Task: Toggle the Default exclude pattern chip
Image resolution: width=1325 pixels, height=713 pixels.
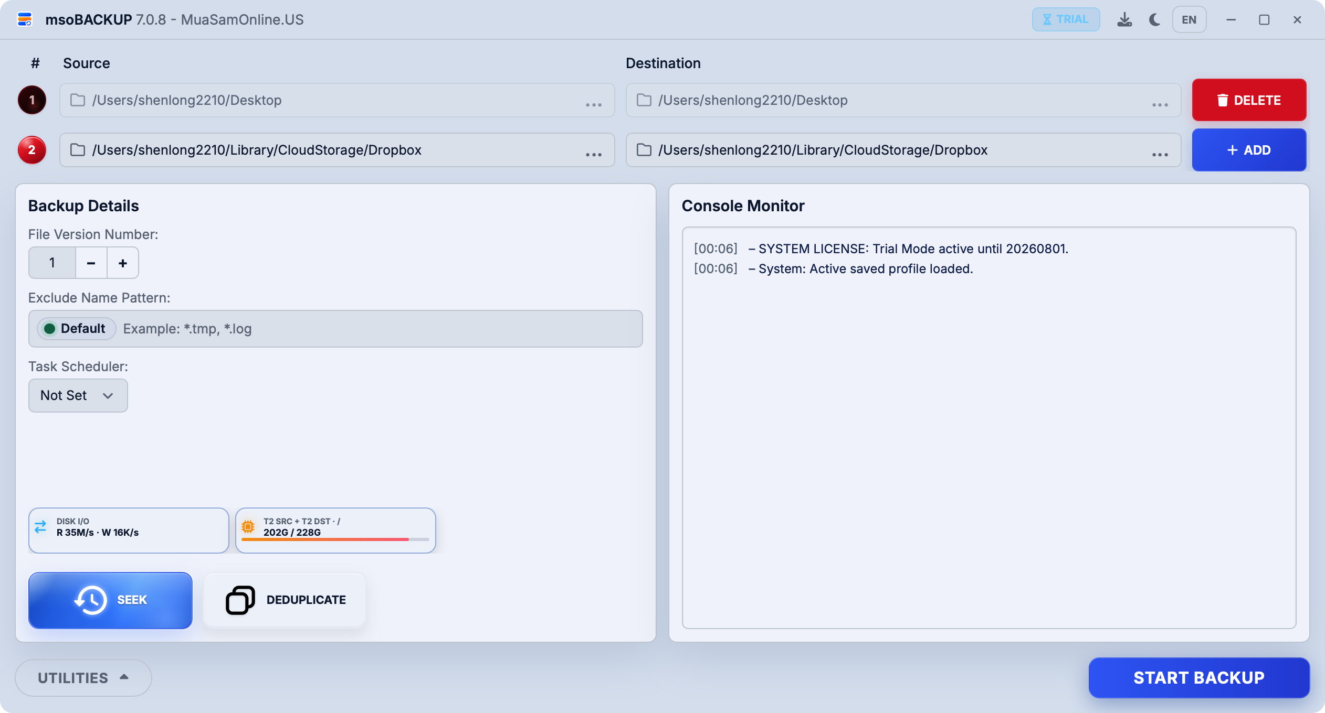Action: pyautogui.click(x=77, y=329)
